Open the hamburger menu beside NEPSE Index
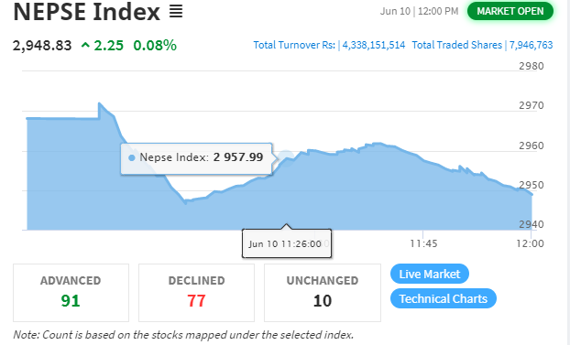 point(176,12)
